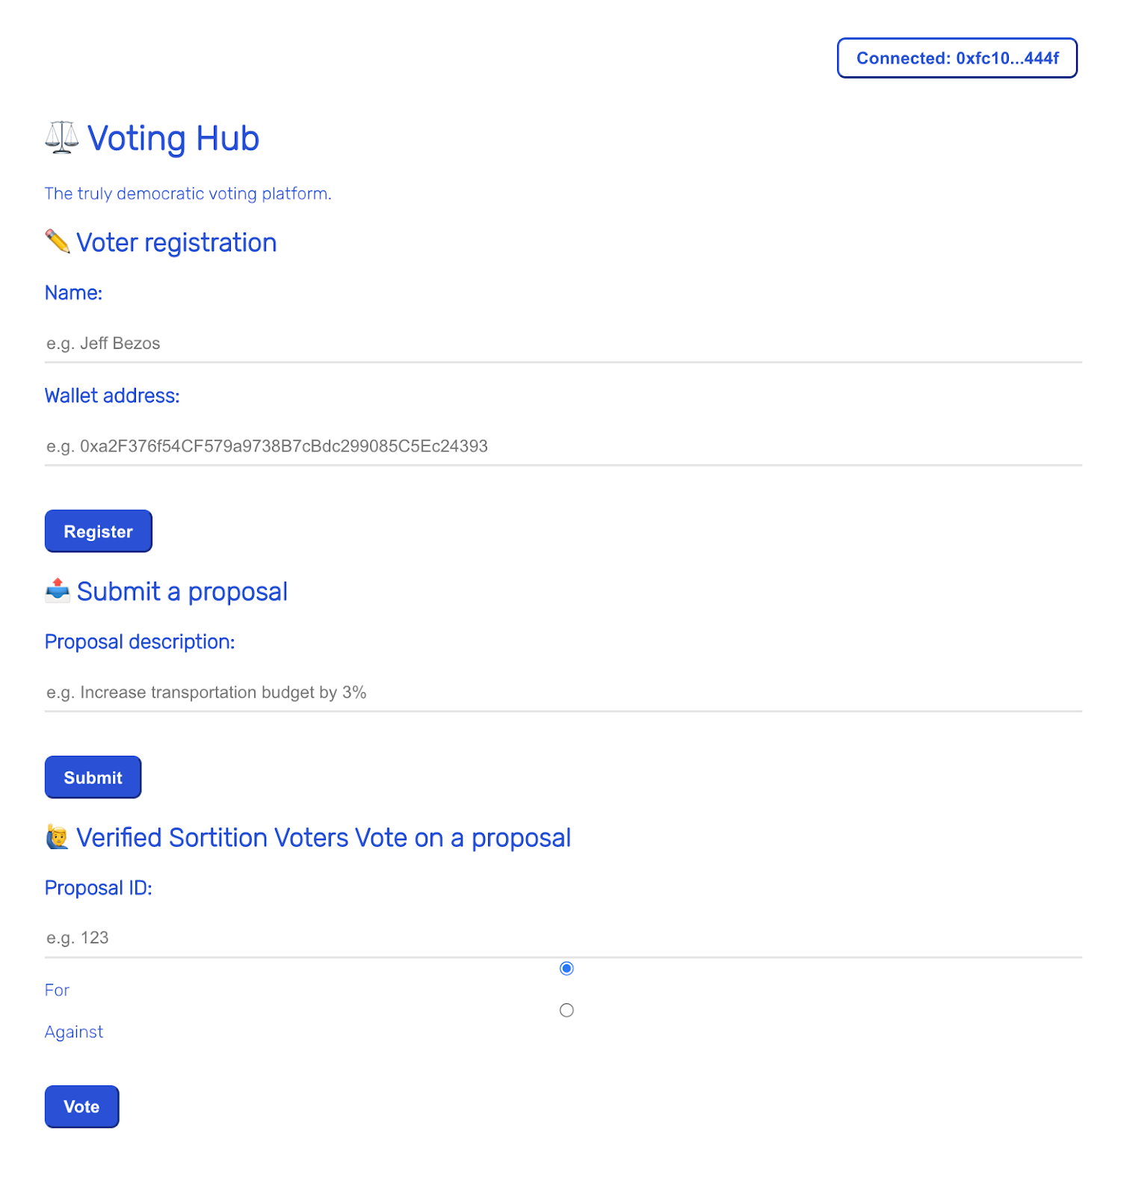The image size is (1127, 1196).
Task: Focus the Proposal description input field
Action: 563,692
